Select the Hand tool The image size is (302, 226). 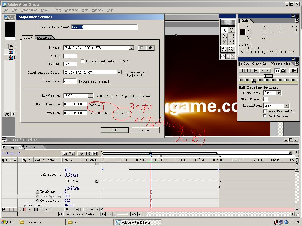point(224,49)
